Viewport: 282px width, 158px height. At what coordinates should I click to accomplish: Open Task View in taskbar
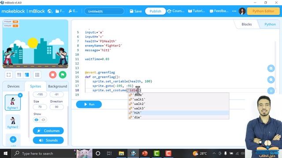tap(109, 154)
